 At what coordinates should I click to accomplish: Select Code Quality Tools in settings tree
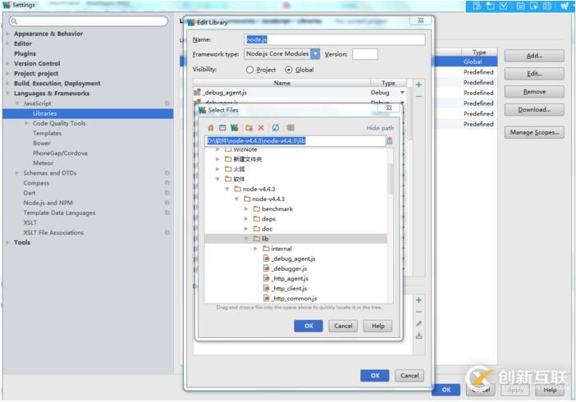(58, 123)
